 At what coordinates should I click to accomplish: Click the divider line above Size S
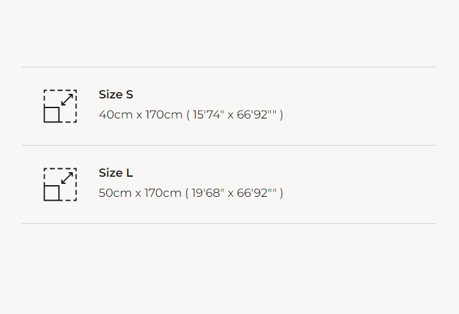coord(229,67)
